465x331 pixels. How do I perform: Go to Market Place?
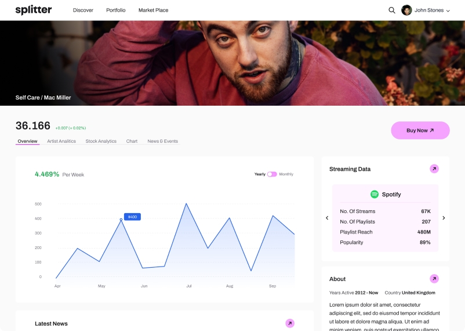(x=153, y=10)
